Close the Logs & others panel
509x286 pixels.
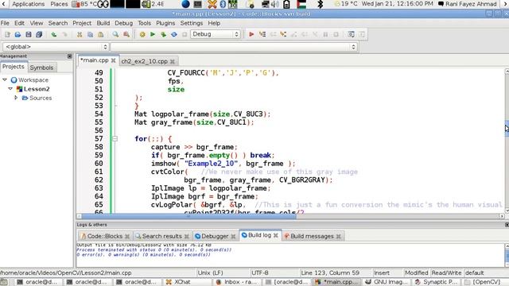(507, 225)
